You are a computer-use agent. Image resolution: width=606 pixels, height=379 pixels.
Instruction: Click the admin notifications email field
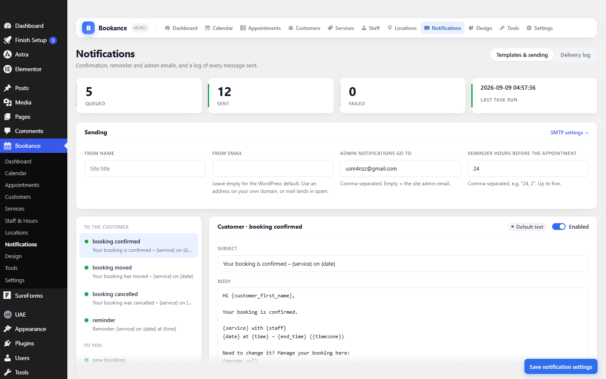pos(401,168)
